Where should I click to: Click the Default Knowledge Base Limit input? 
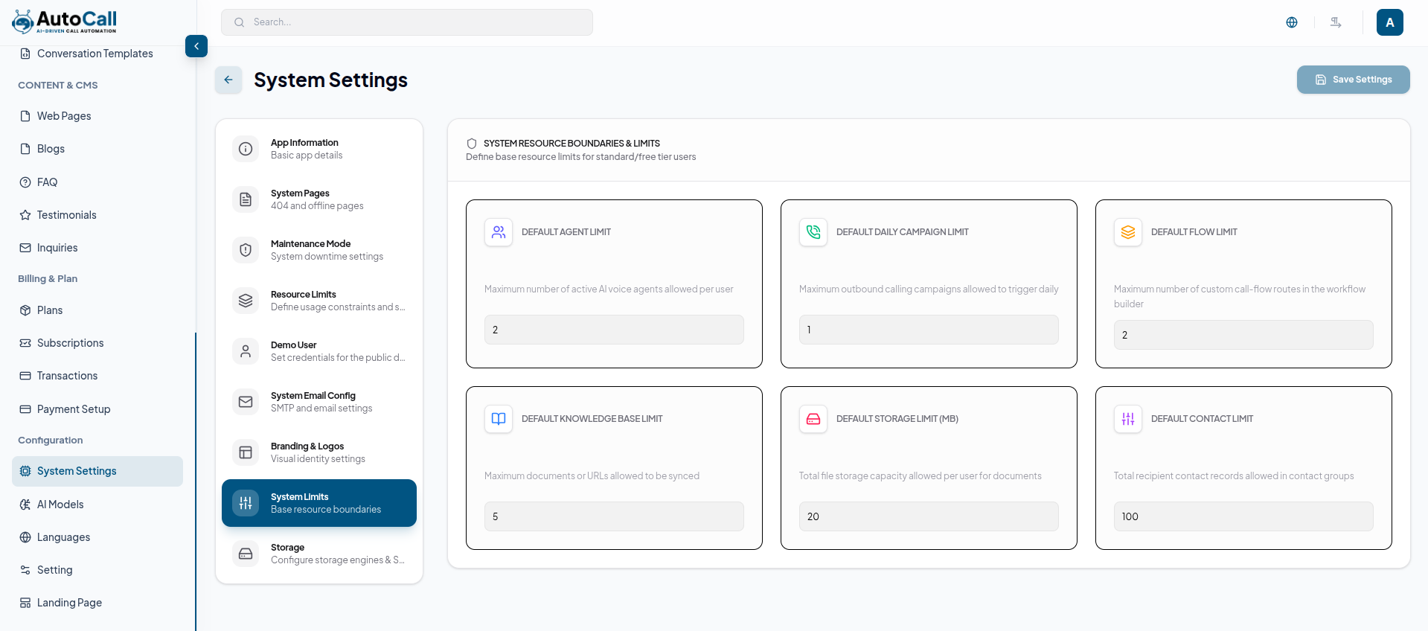pyautogui.click(x=614, y=516)
